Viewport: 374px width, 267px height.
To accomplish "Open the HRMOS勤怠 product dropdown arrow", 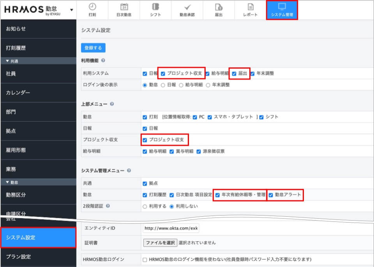I will coord(71,10).
